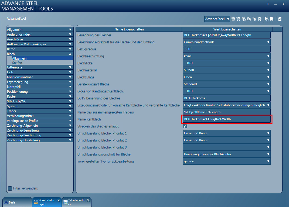Open the Gummibandmethode dropdown

pos(227,42)
